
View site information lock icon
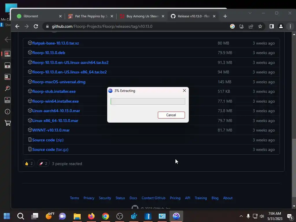tap(47, 26)
